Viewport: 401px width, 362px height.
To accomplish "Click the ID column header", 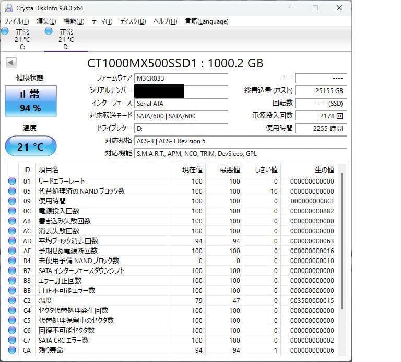I will [x=27, y=170].
